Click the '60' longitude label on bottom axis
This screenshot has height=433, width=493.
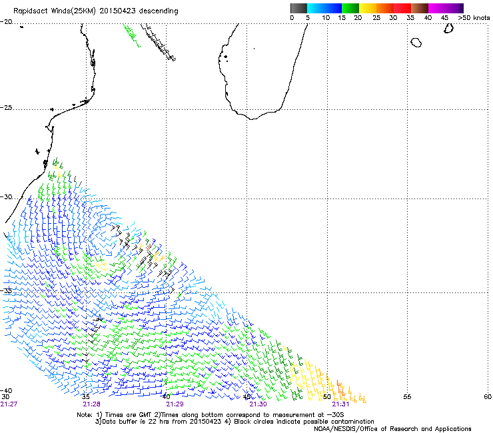pyautogui.click(x=488, y=397)
